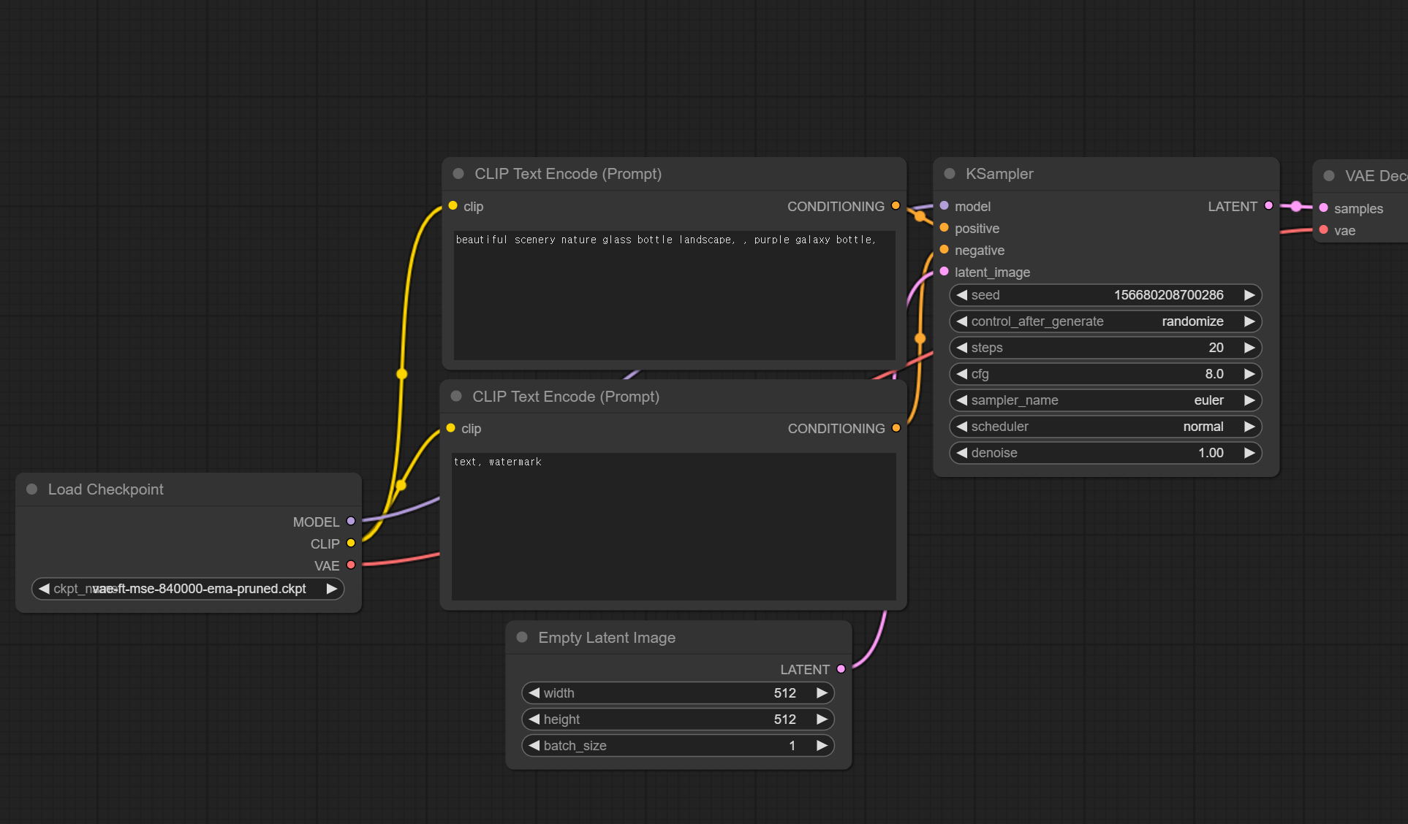1408x824 pixels.
Task: Open the sampler_name dropdown showing euler
Action: click(x=1105, y=400)
